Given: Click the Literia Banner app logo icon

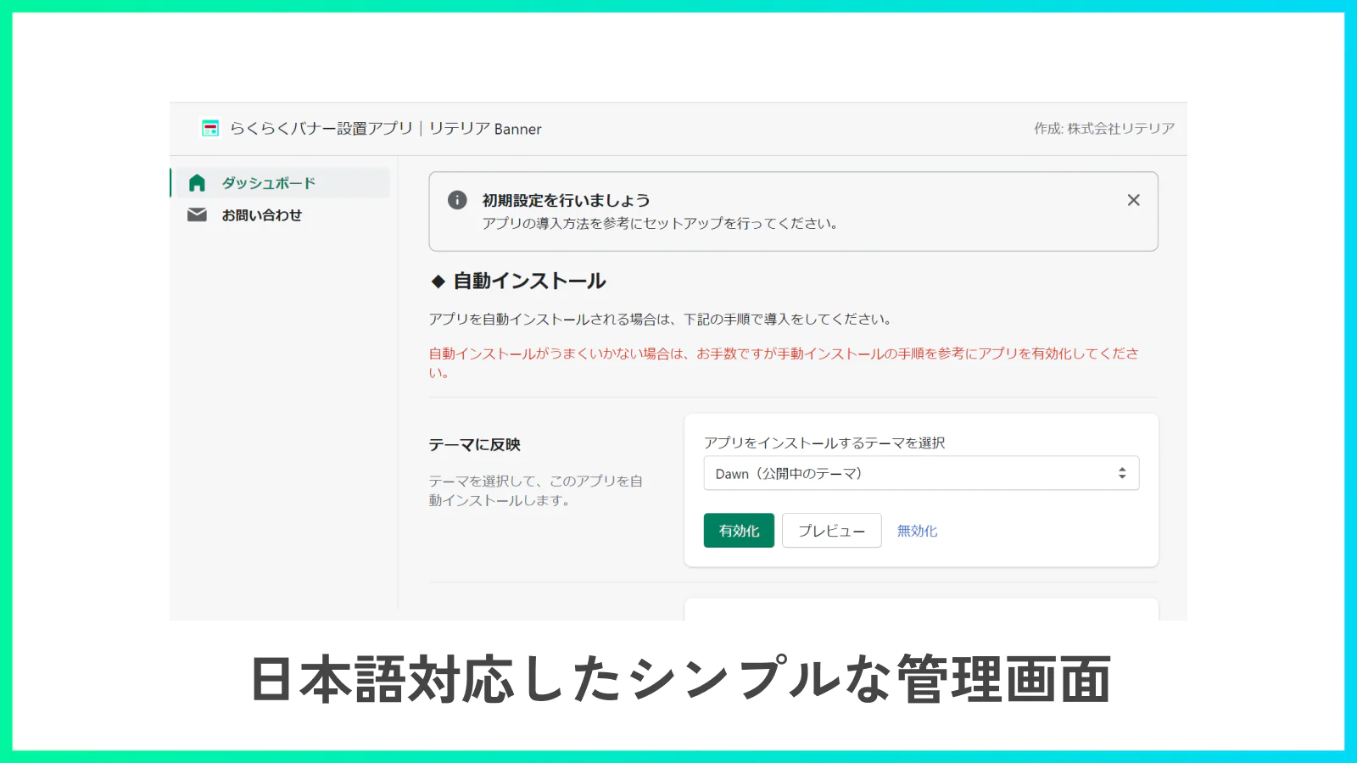Looking at the screenshot, I should click(x=210, y=128).
